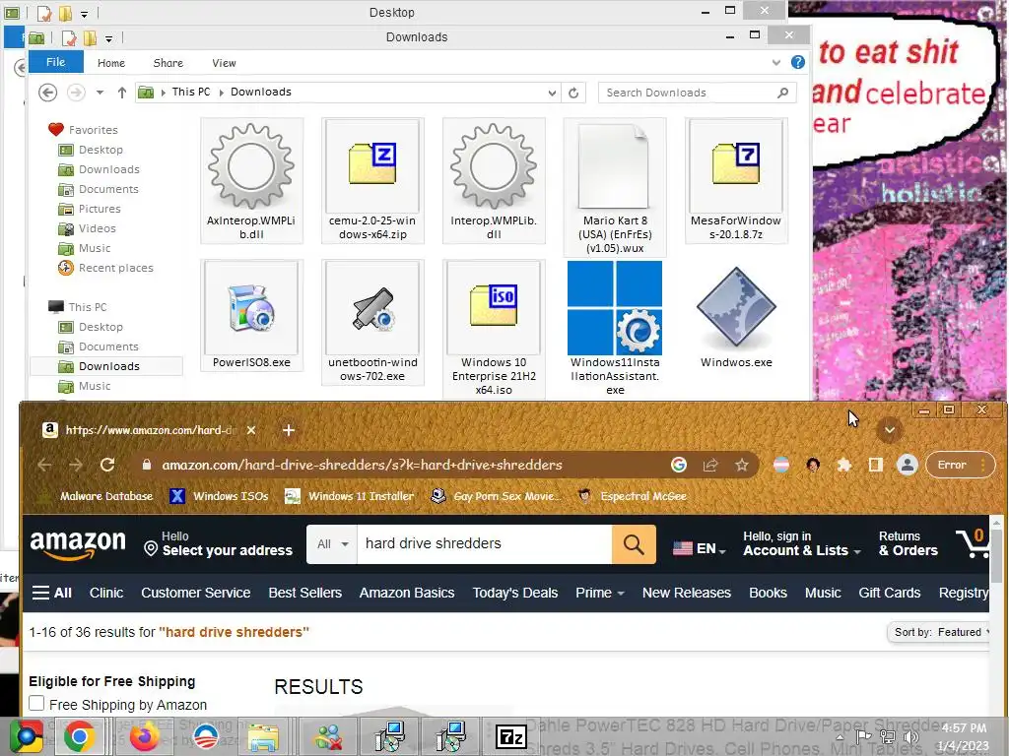Open the Amazon shopping cart
Viewport: 1009px width, 756px height.
[x=973, y=544]
